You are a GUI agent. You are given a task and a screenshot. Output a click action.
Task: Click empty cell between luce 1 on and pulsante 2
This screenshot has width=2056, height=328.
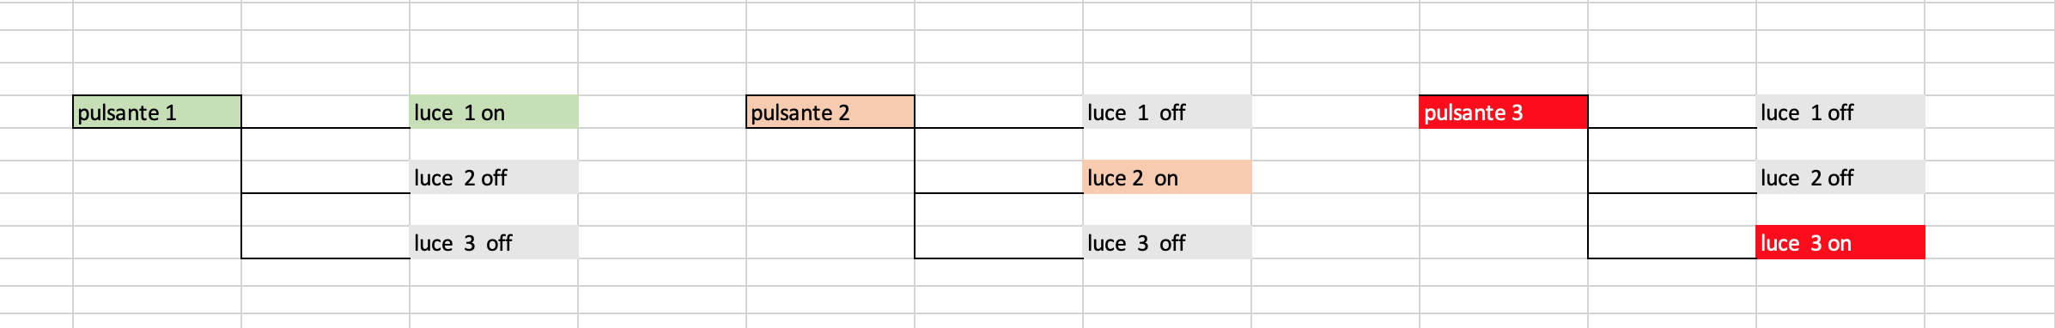[x=662, y=112]
